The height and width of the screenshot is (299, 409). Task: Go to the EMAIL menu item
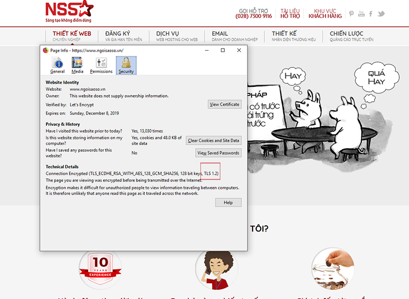click(233, 36)
